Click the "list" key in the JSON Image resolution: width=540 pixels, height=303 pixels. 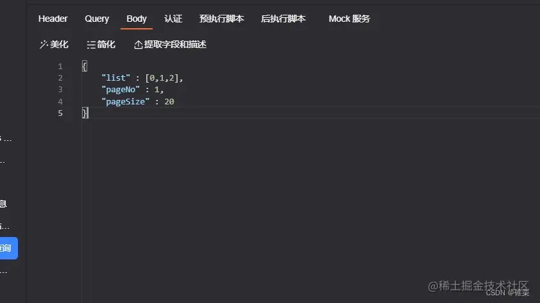[115, 78]
